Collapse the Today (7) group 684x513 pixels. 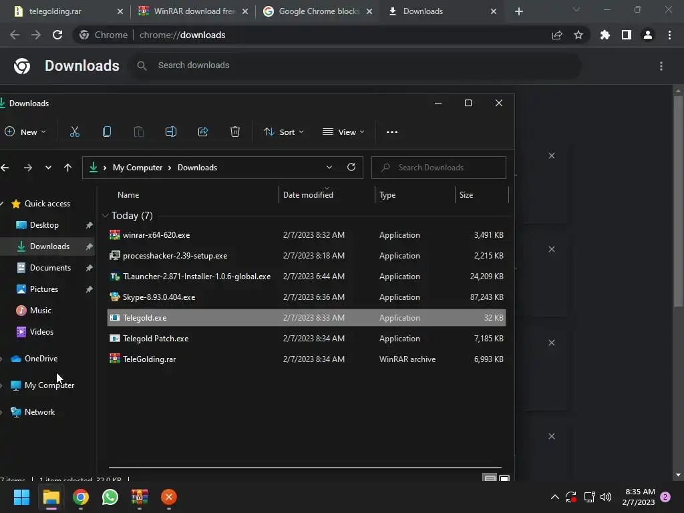pos(105,216)
